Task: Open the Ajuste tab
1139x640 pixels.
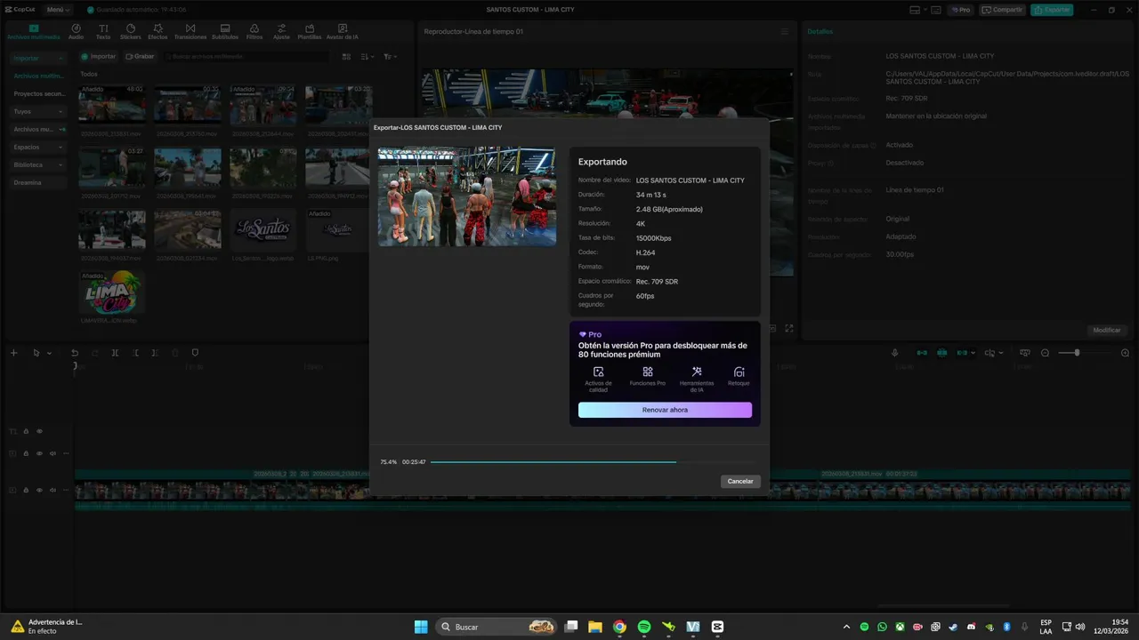Action: point(281,32)
